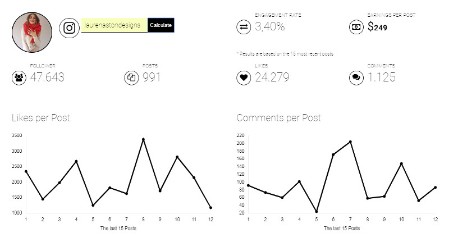Click the 991 posts count

(x=152, y=78)
